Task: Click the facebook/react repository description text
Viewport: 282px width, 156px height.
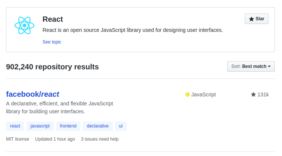Action: pos(59,107)
